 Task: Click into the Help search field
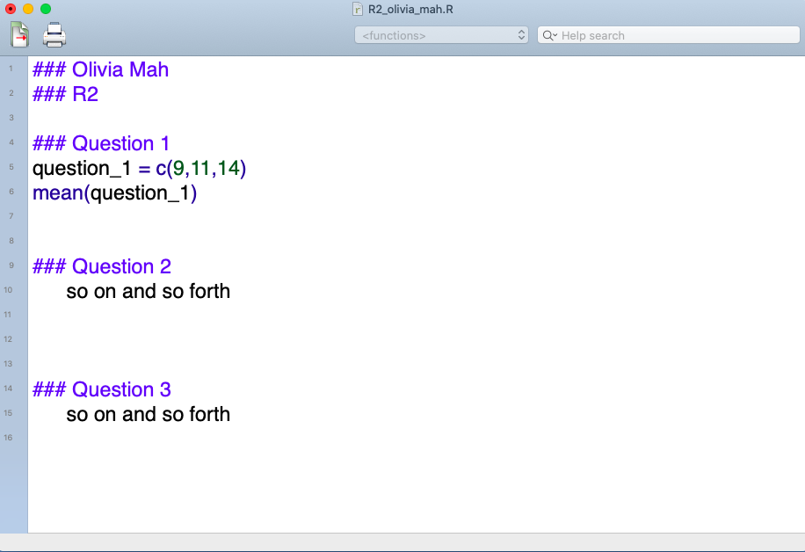coord(669,35)
